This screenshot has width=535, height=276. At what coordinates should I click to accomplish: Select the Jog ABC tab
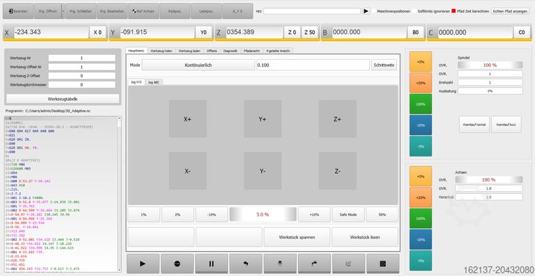[x=154, y=82]
